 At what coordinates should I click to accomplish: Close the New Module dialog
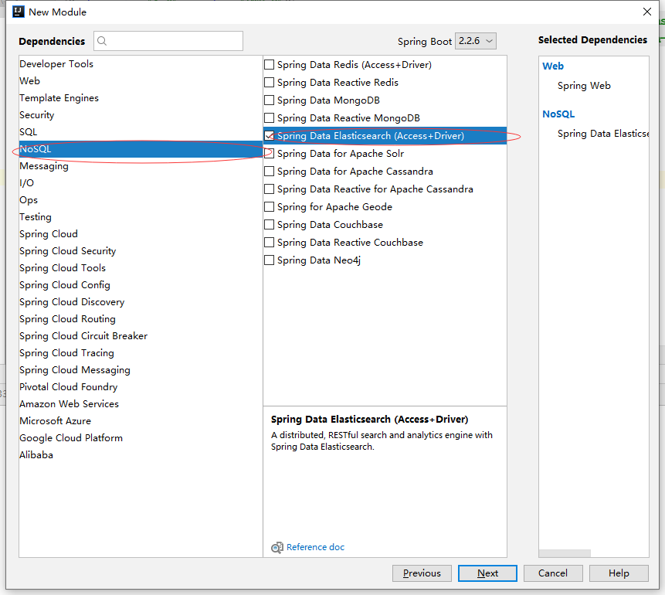tap(647, 12)
